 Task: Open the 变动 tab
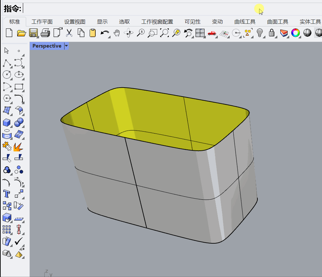coord(217,22)
